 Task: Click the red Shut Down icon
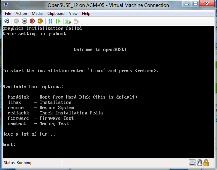point(32,21)
